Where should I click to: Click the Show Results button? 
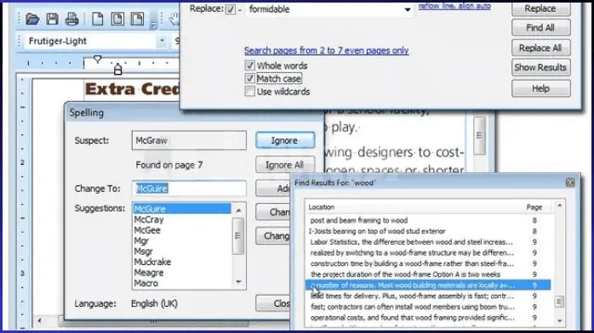[x=540, y=67]
